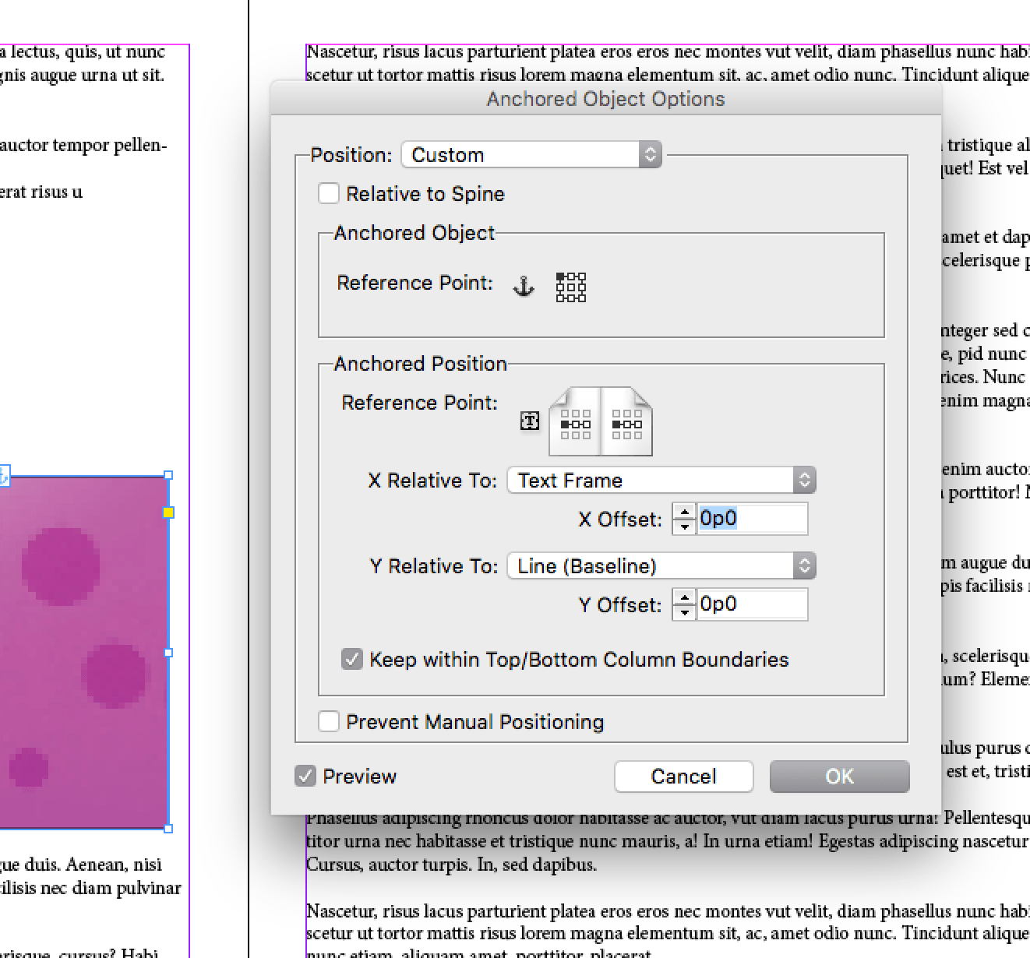This screenshot has height=958, width=1030.
Task: Open the Position dropdown showing Custom
Action: pyautogui.click(x=531, y=154)
